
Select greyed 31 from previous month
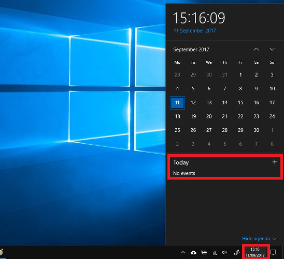[224, 75]
